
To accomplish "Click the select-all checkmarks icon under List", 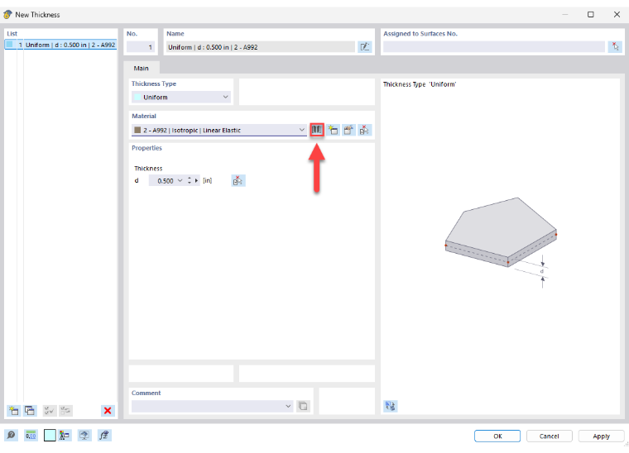I will [50, 411].
